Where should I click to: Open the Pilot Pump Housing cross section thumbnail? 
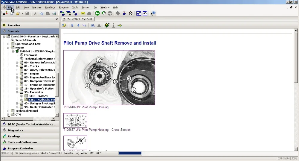[75, 120]
